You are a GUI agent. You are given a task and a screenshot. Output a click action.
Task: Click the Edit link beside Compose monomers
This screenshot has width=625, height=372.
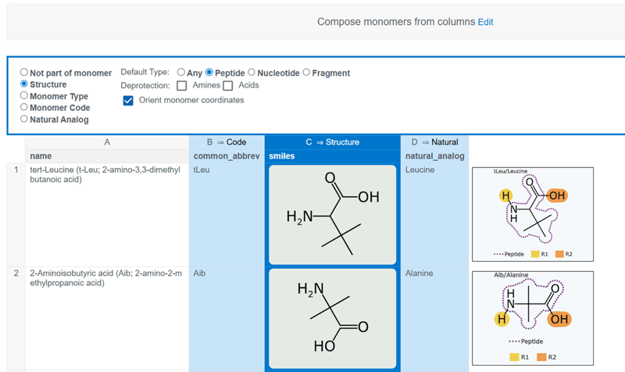click(485, 22)
